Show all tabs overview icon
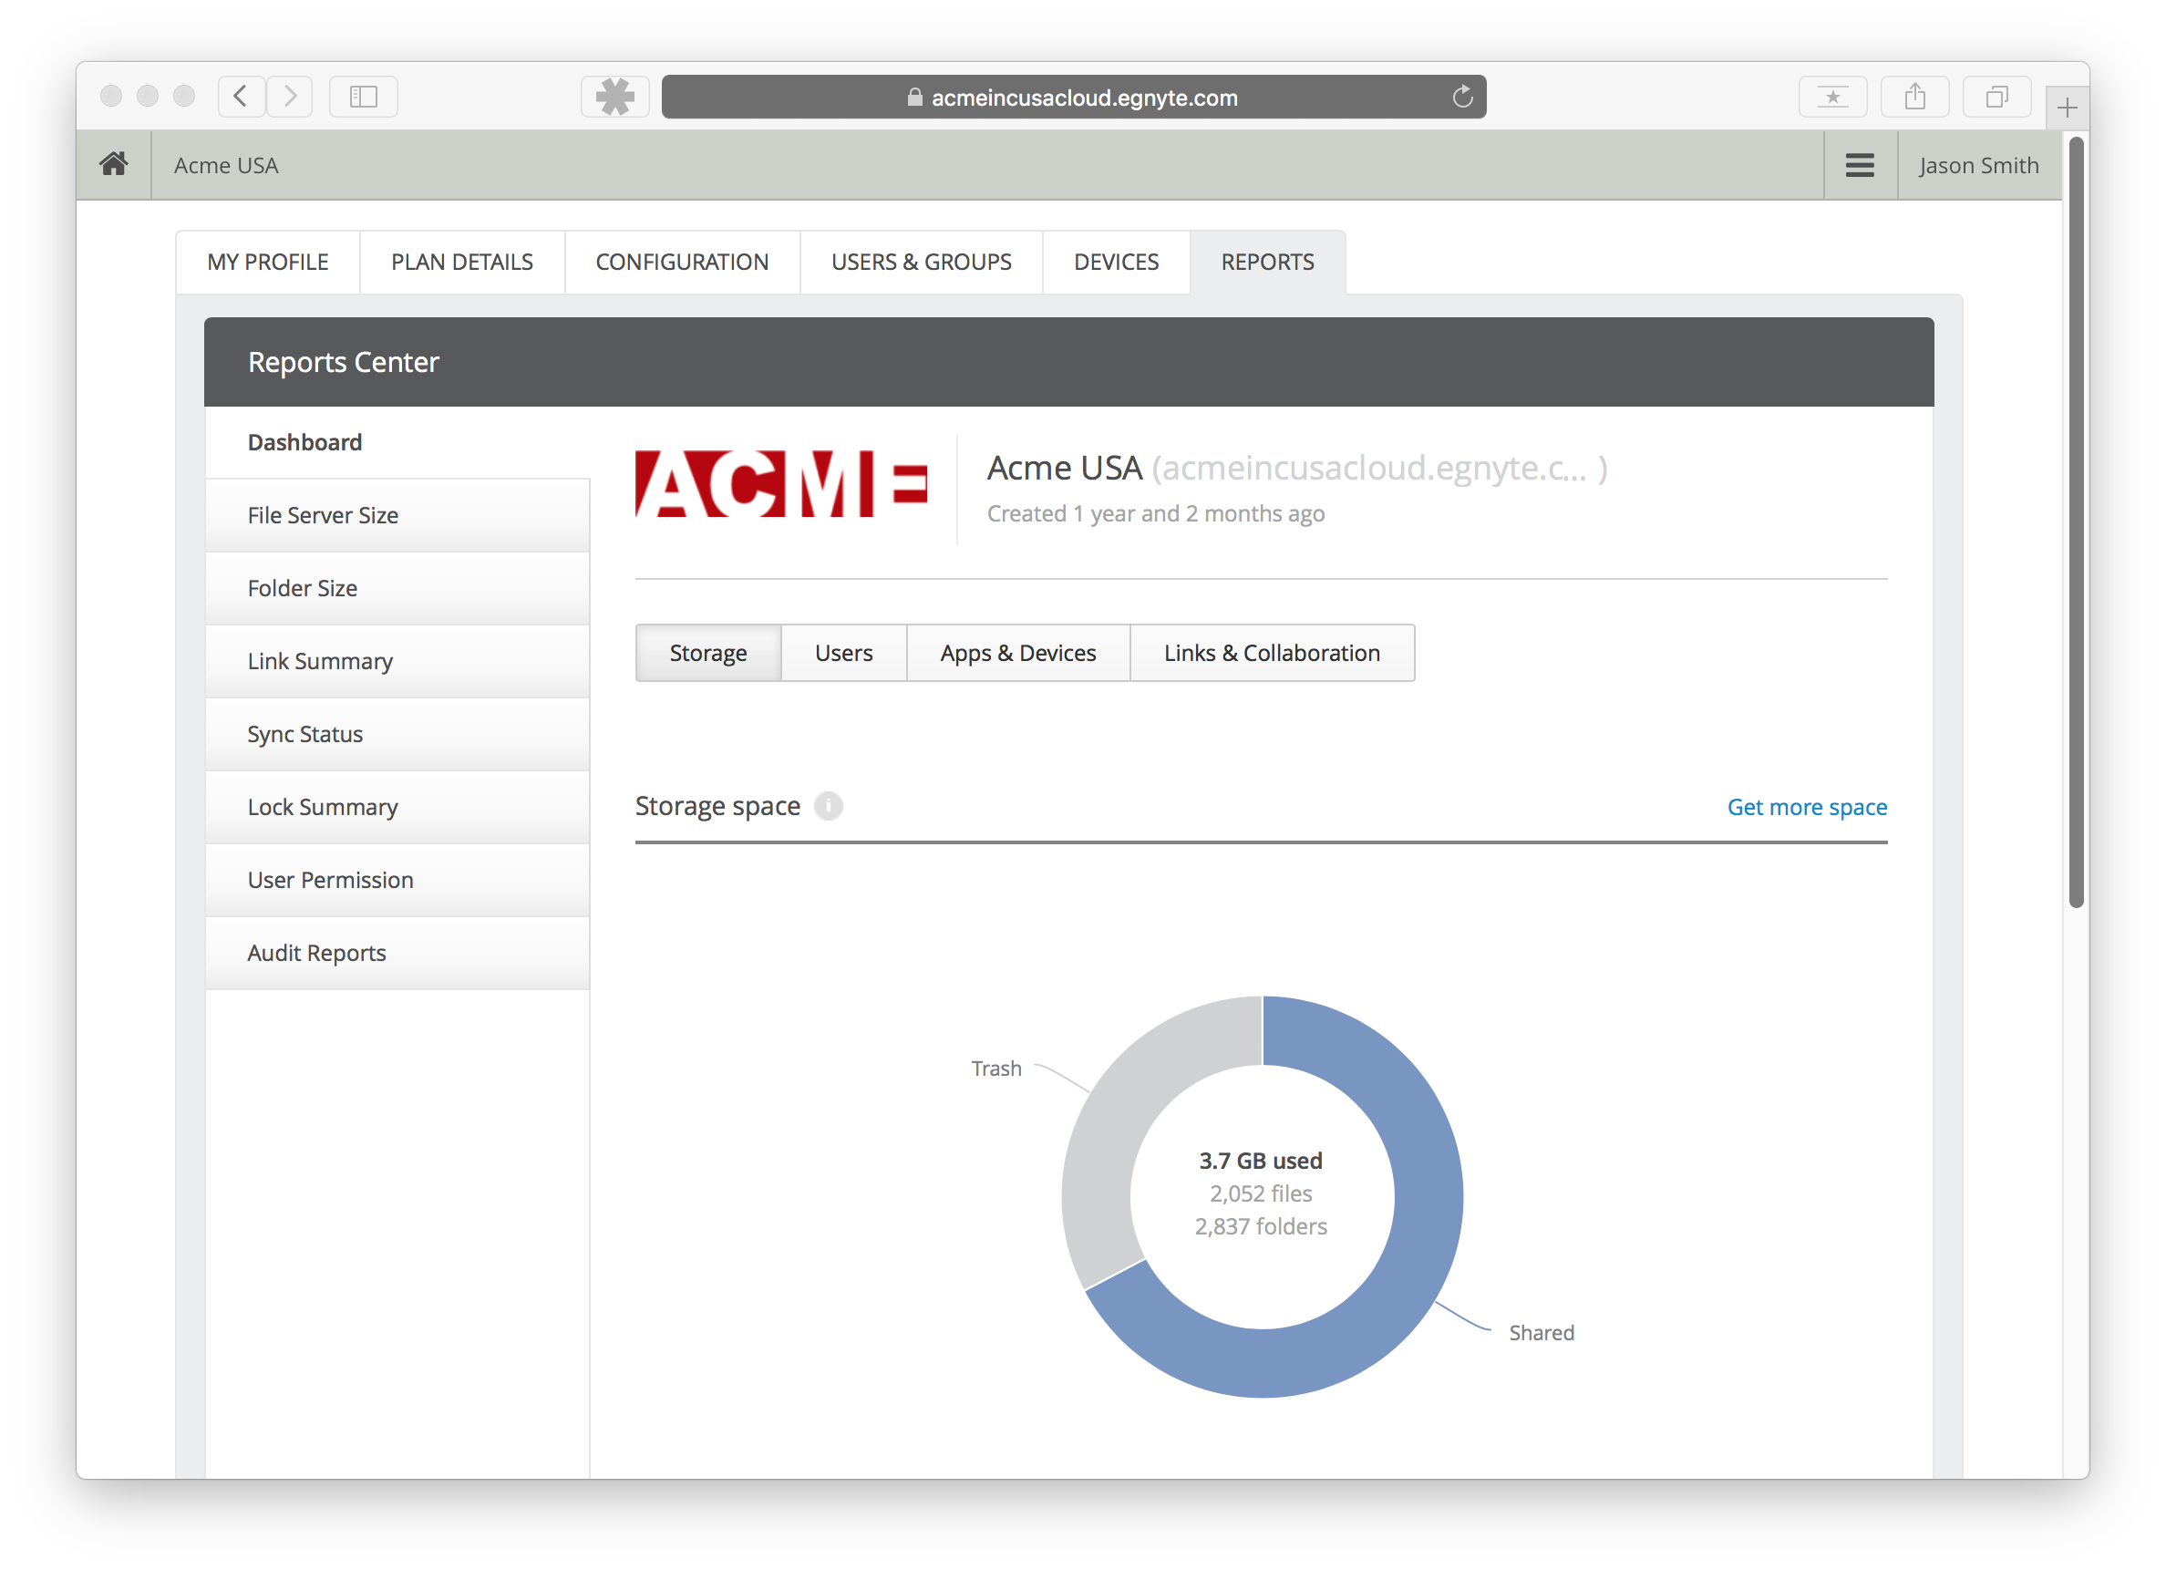The image size is (2166, 1570). click(x=1996, y=98)
